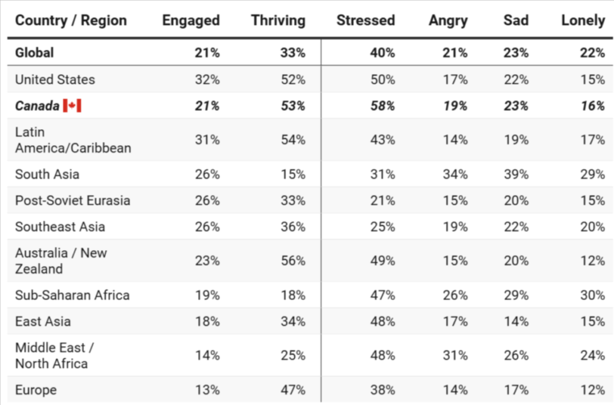Select the East Asia row label

pyautogui.click(x=43, y=321)
